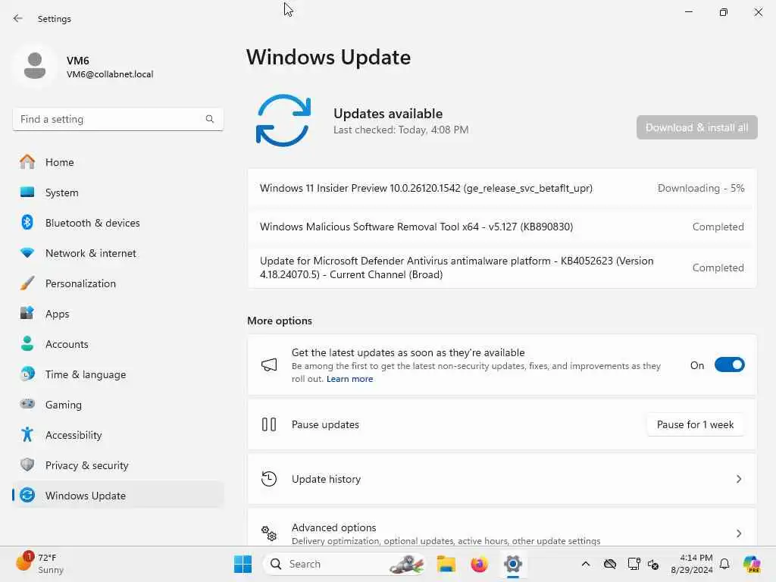The image size is (776, 582).
Task: Open notification bell in system tray
Action: [x=724, y=564]
